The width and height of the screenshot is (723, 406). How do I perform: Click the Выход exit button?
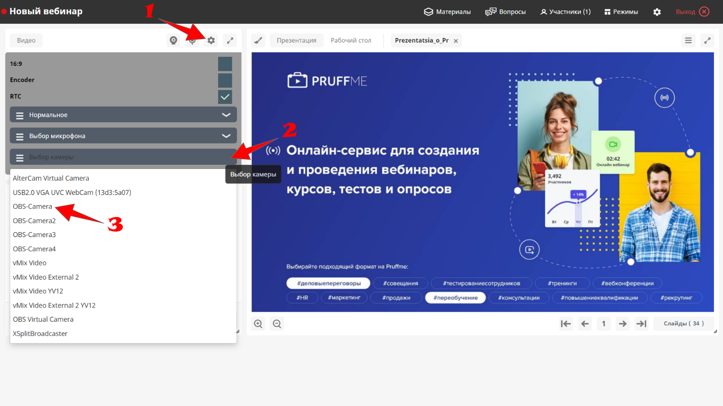(x=692, y=12)
